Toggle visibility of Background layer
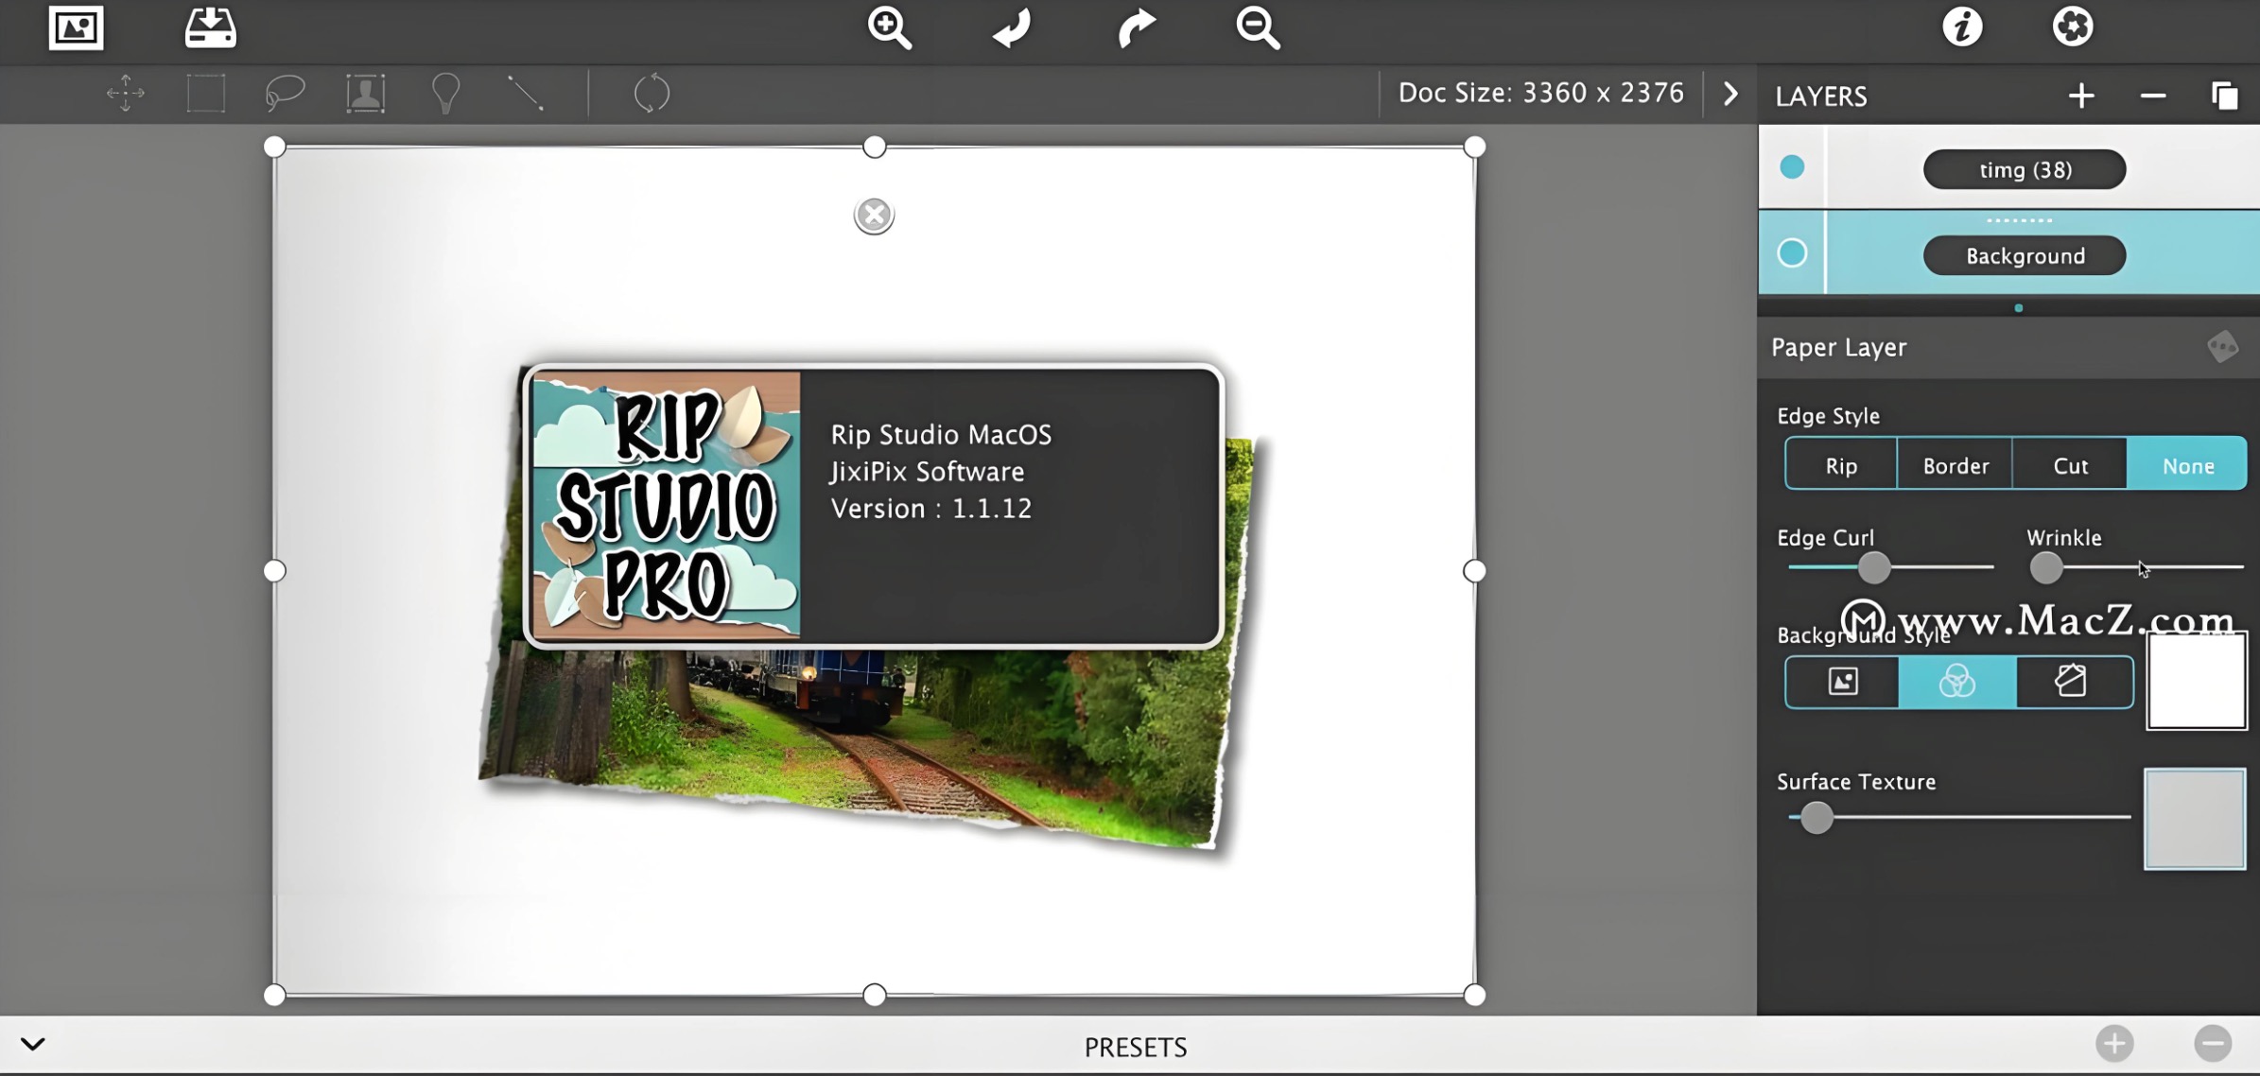2260x1076 pixels. click(x=1792, y=253)
